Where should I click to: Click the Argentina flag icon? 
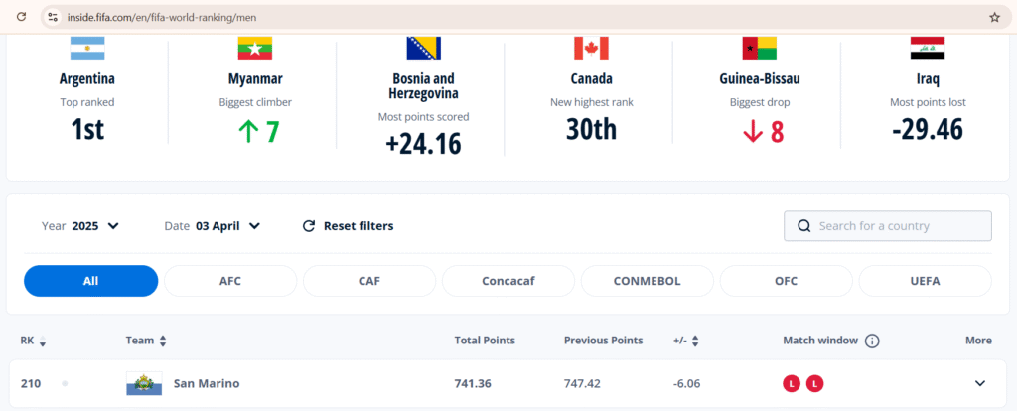coord(87,48)
